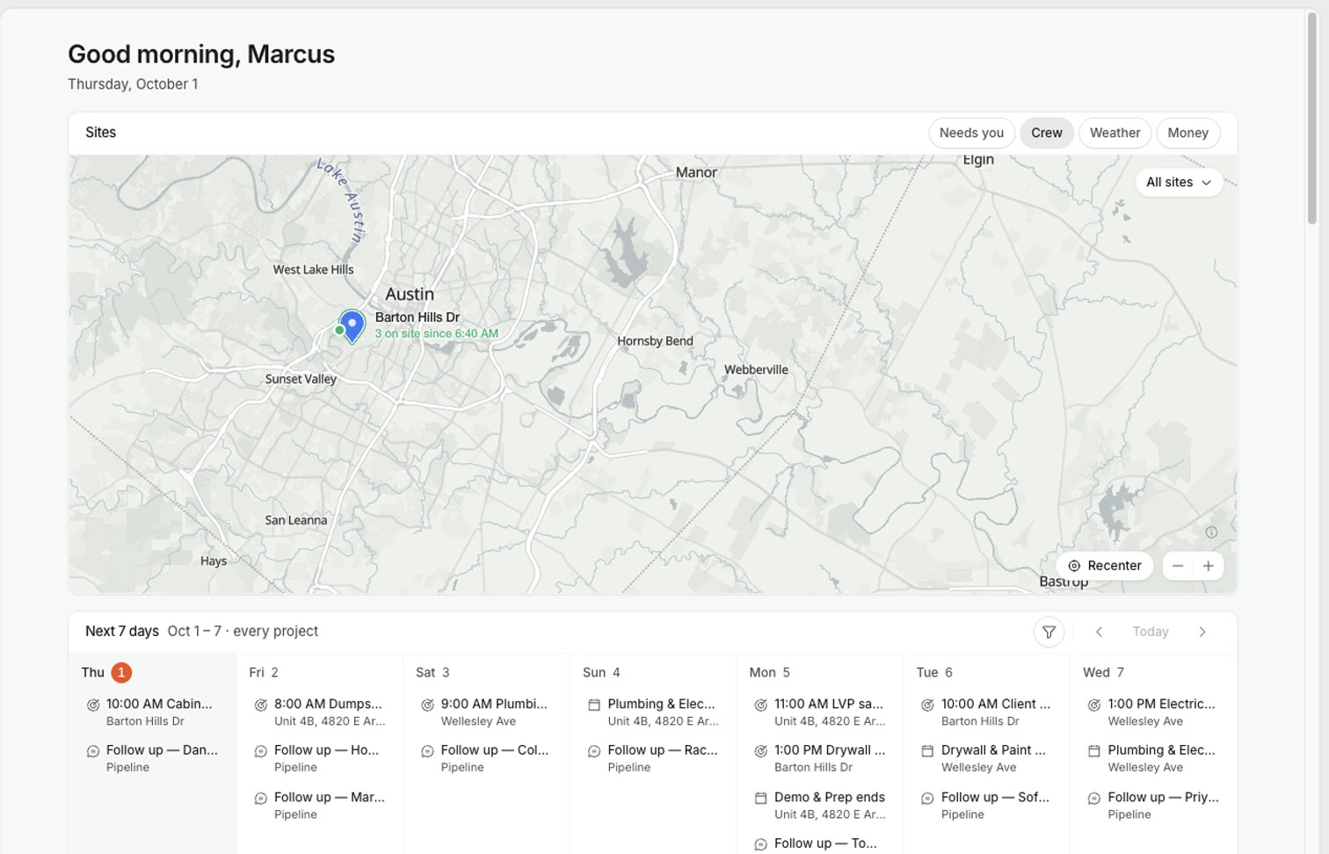Go to previous week with left chevron

[x=1099, y=632]
